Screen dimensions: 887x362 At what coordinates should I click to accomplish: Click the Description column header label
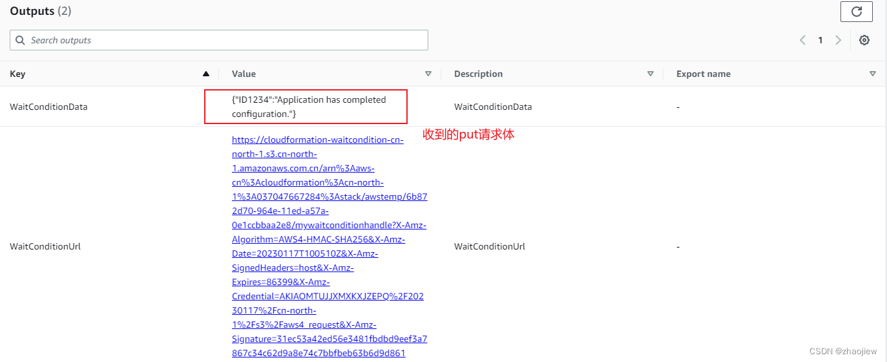[478, 74]
